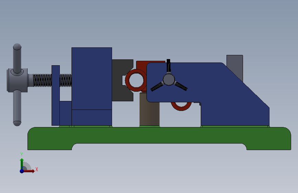Click the green Y axis arrow of triad
This screenshot has height=193, width=298.
click(22, 164)
